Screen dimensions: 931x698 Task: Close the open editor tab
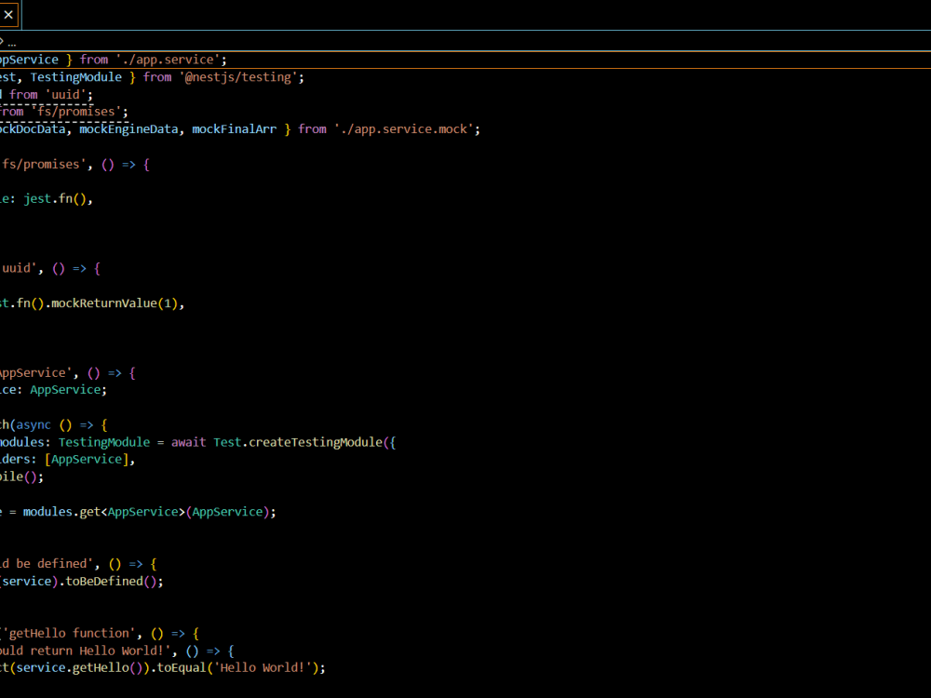coord(8,15)
